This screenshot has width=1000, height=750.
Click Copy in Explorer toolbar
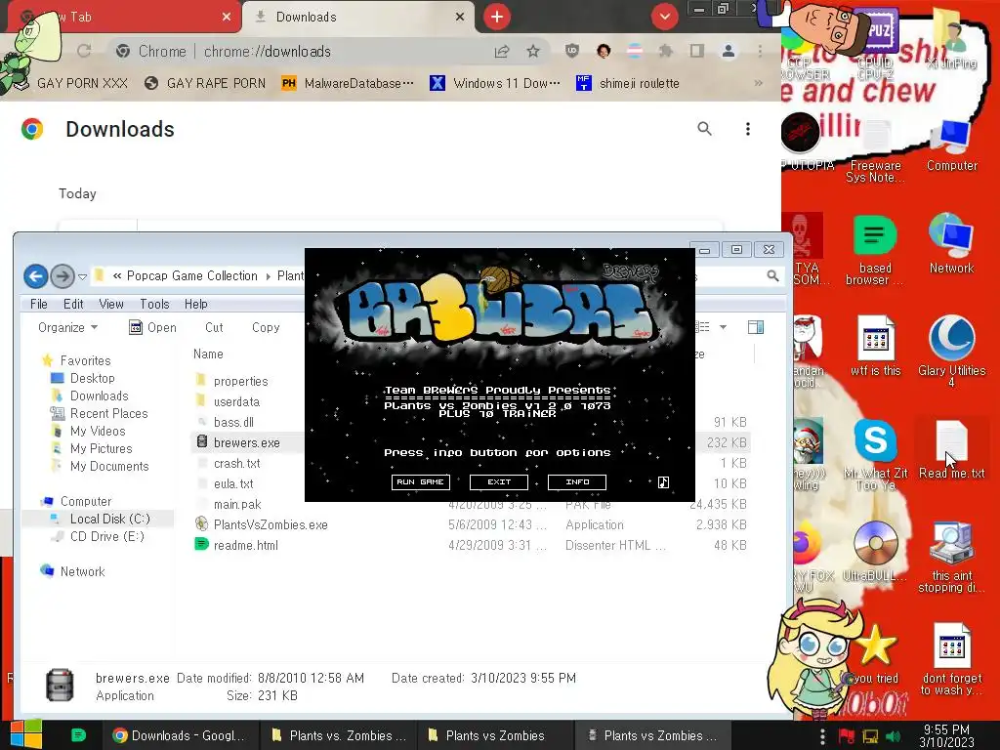click(x=266, y=328)
